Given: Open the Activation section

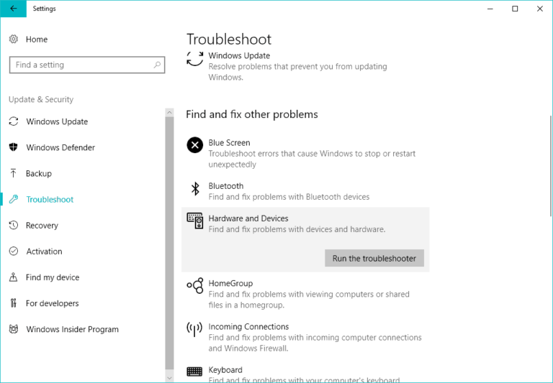Looking at the screenshot, I should 44,252.
